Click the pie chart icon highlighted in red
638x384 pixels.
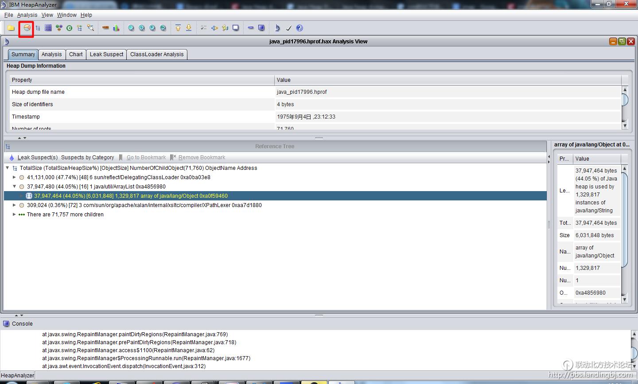27,28
